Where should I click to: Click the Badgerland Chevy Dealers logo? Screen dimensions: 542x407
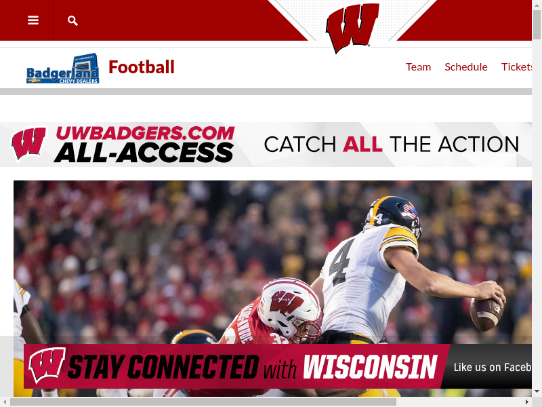click(63, 69)
